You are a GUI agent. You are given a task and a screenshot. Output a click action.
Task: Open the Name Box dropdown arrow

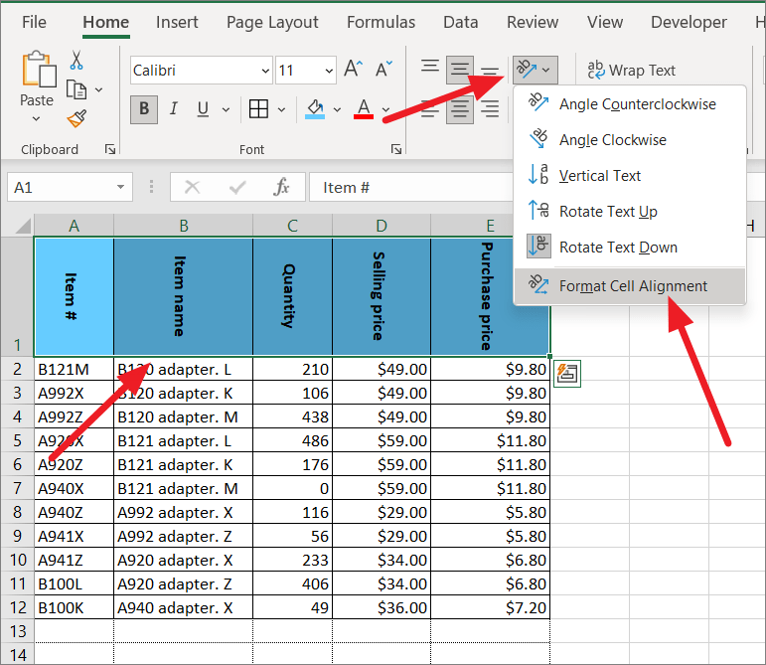tap(120, 187)
